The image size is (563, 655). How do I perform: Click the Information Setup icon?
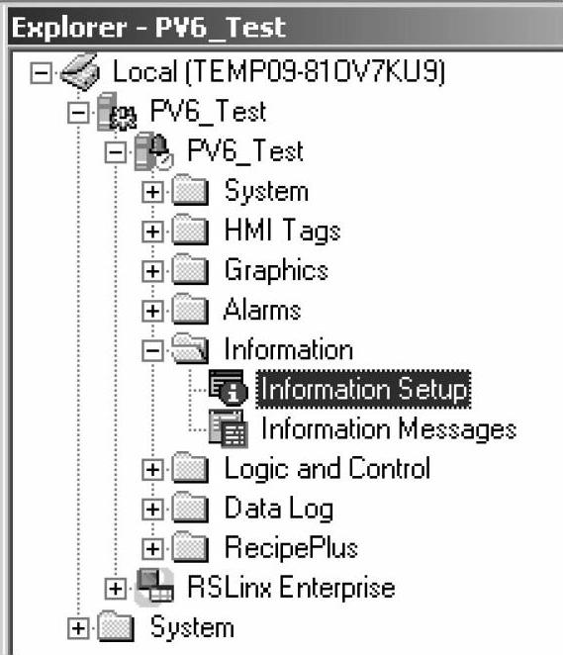(229, 388)
